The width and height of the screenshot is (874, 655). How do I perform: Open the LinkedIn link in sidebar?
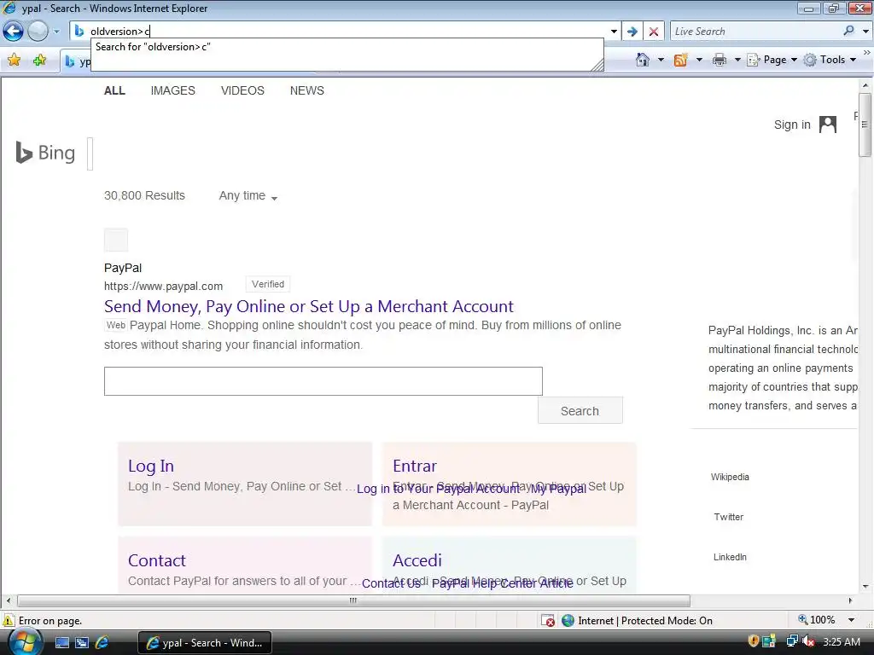(730, 557)
